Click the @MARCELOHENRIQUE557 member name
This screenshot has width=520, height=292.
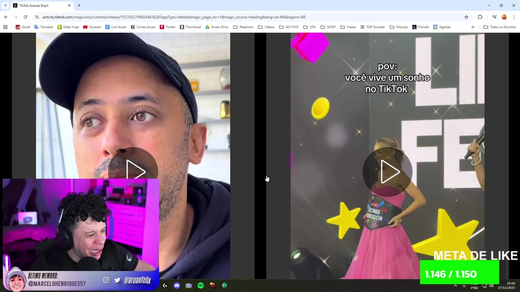point(57,284)
